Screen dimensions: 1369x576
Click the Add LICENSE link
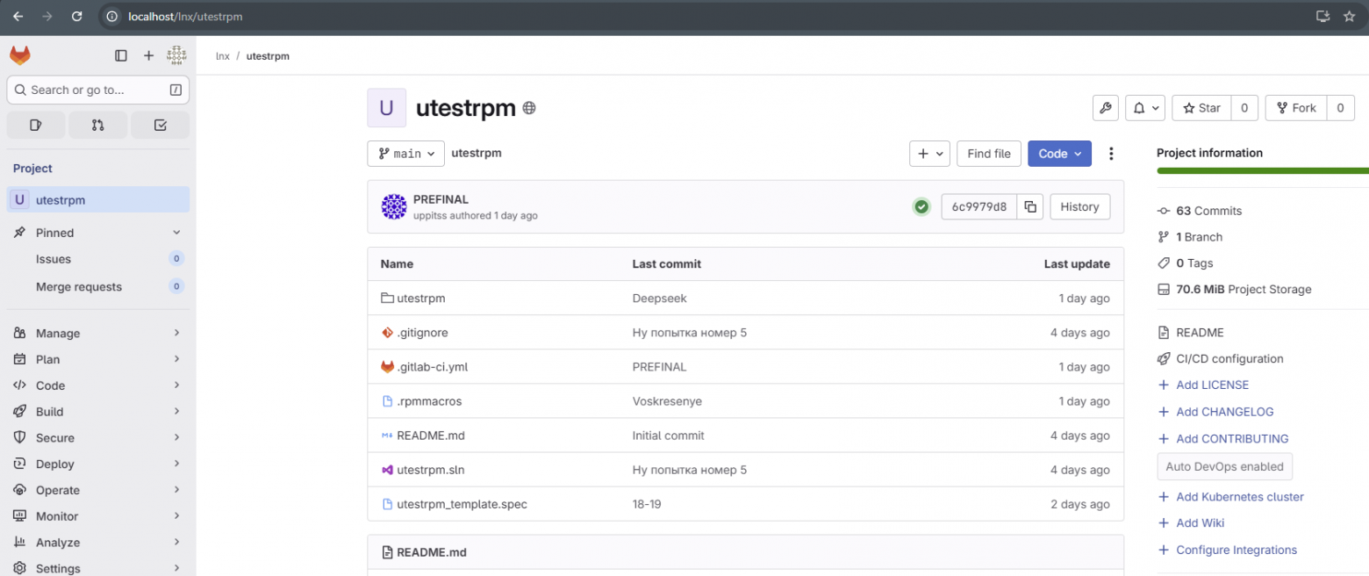(1211, 385)
